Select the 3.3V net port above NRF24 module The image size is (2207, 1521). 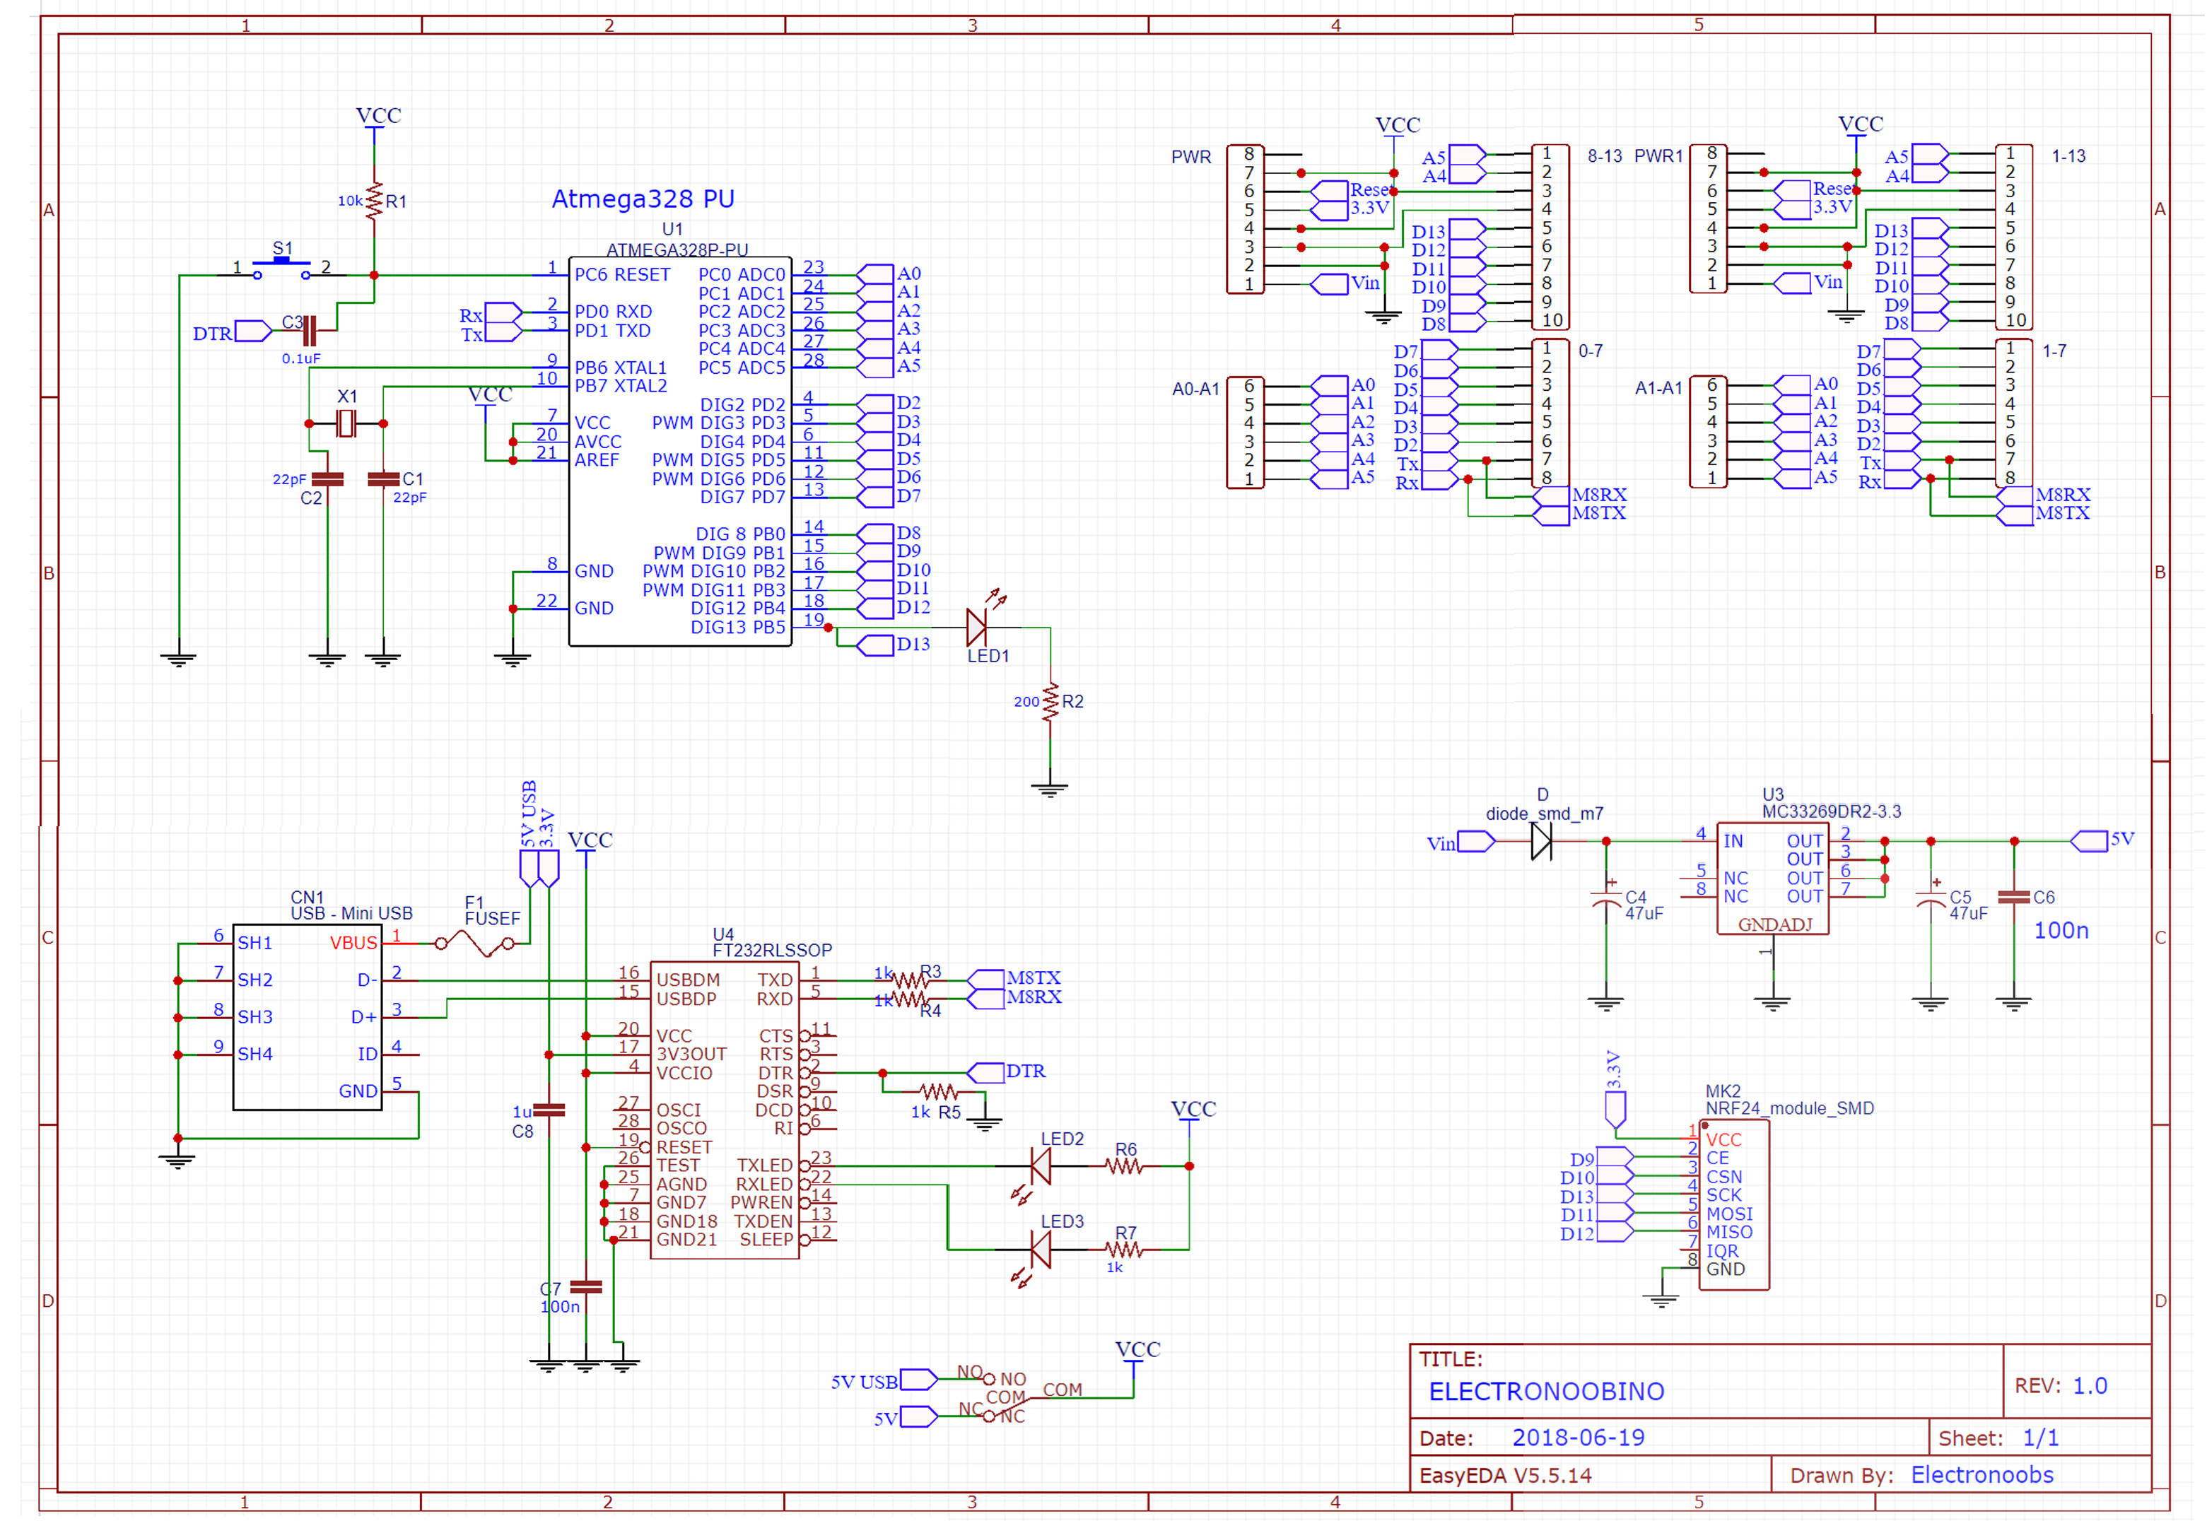pyautogui.click(x=1615, y=1110)
